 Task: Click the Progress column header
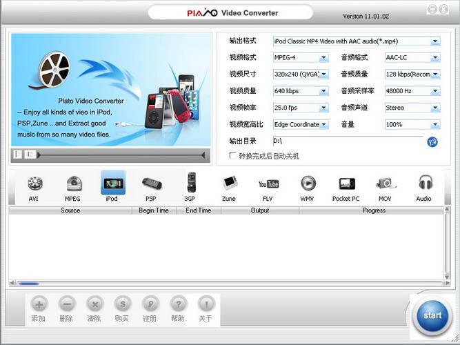click(x=373, y=210)
